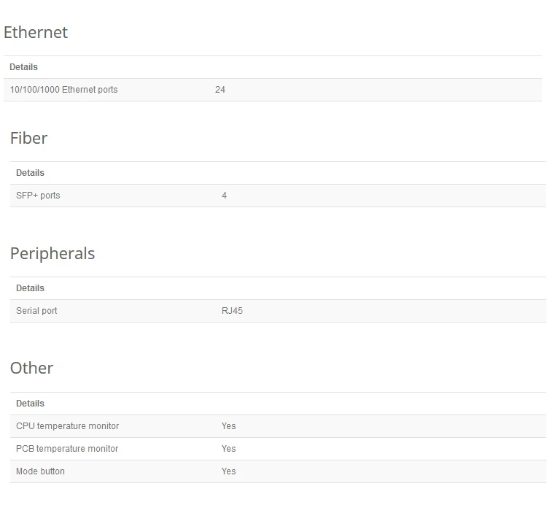Image resolution: width=547 pixels, height=505 pixels.
Task: Click the Details header under Ethernet
Action: pos(24,67)
